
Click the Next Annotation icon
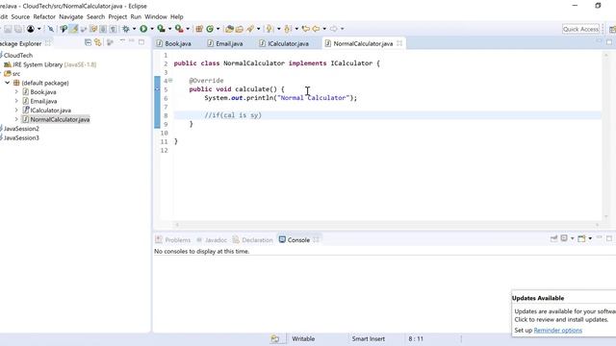pyautogui.click(x=269, y=29)
